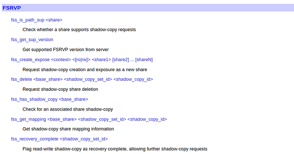Select 'Check for an associated share shadow-copy' text
Viewport: 294px width, 154px height.
(68, 109)
